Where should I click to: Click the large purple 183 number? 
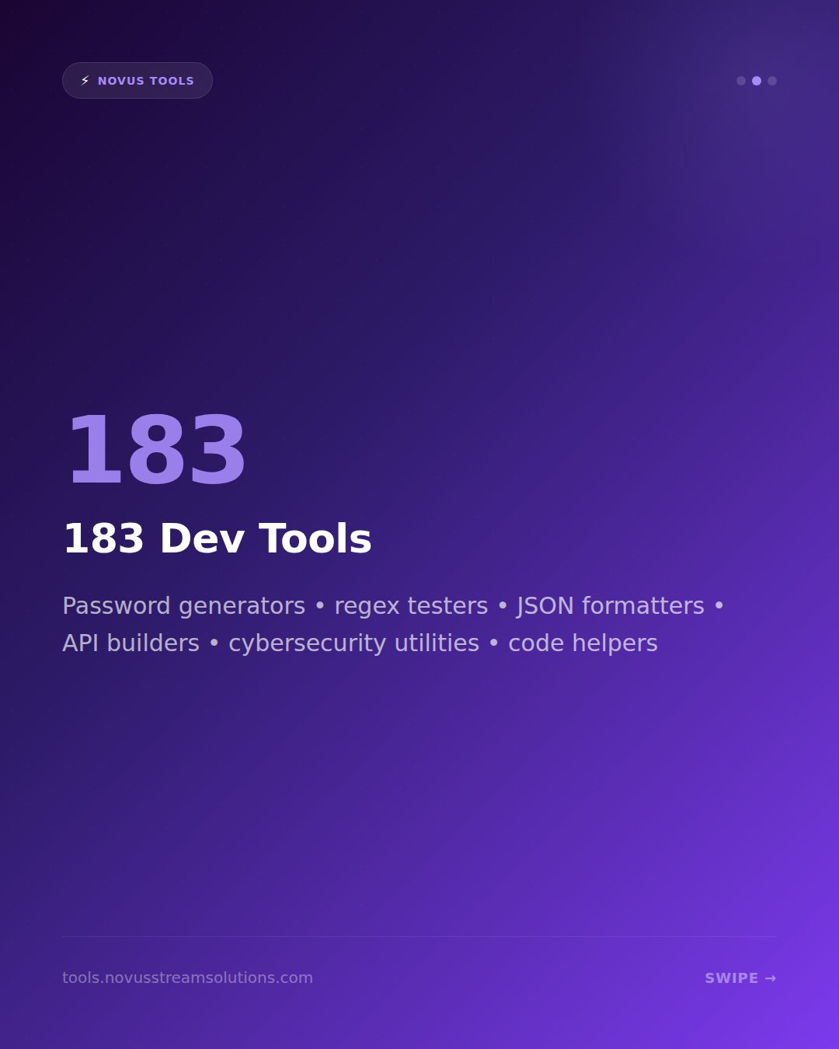157,451
